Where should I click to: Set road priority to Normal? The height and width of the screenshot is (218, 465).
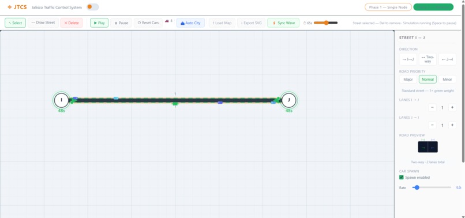427,79
